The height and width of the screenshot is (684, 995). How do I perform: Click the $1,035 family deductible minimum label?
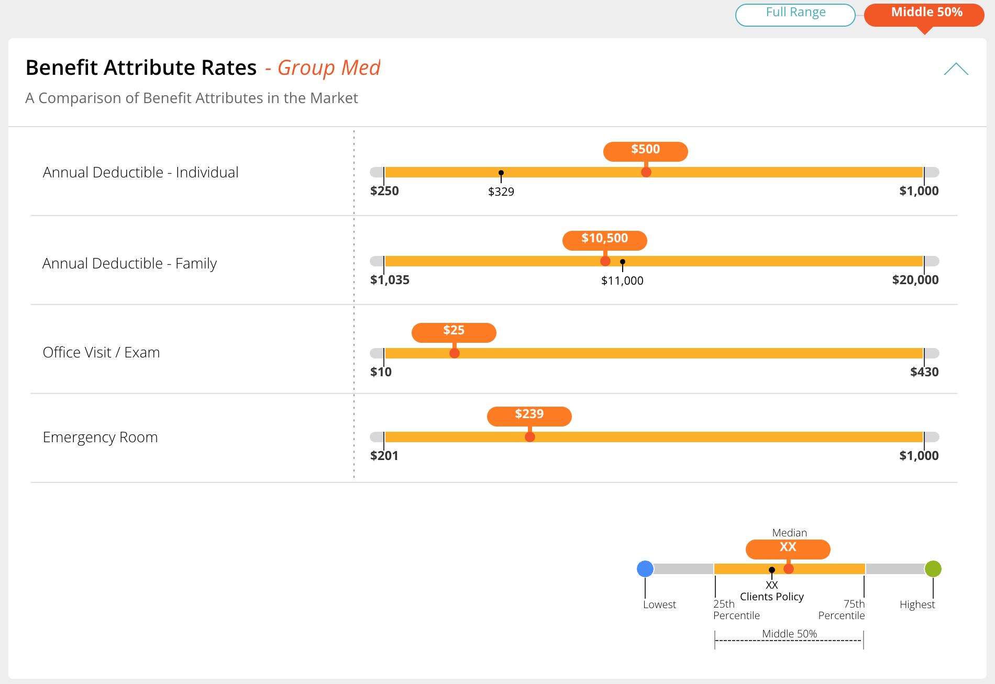390,280
